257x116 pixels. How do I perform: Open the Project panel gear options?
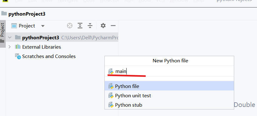pos(103,26)
